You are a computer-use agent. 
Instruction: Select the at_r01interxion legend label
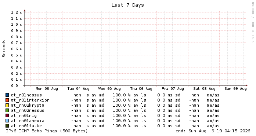coord(30,100)
